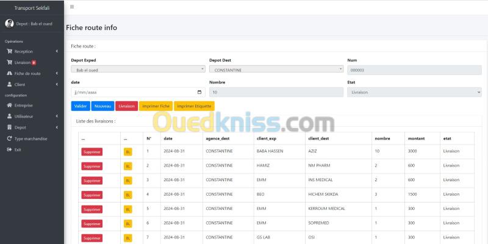Open BL for row 5 KERROUM MEDICAL
This screenshot has width=488, height=244.
pos(128,209)
